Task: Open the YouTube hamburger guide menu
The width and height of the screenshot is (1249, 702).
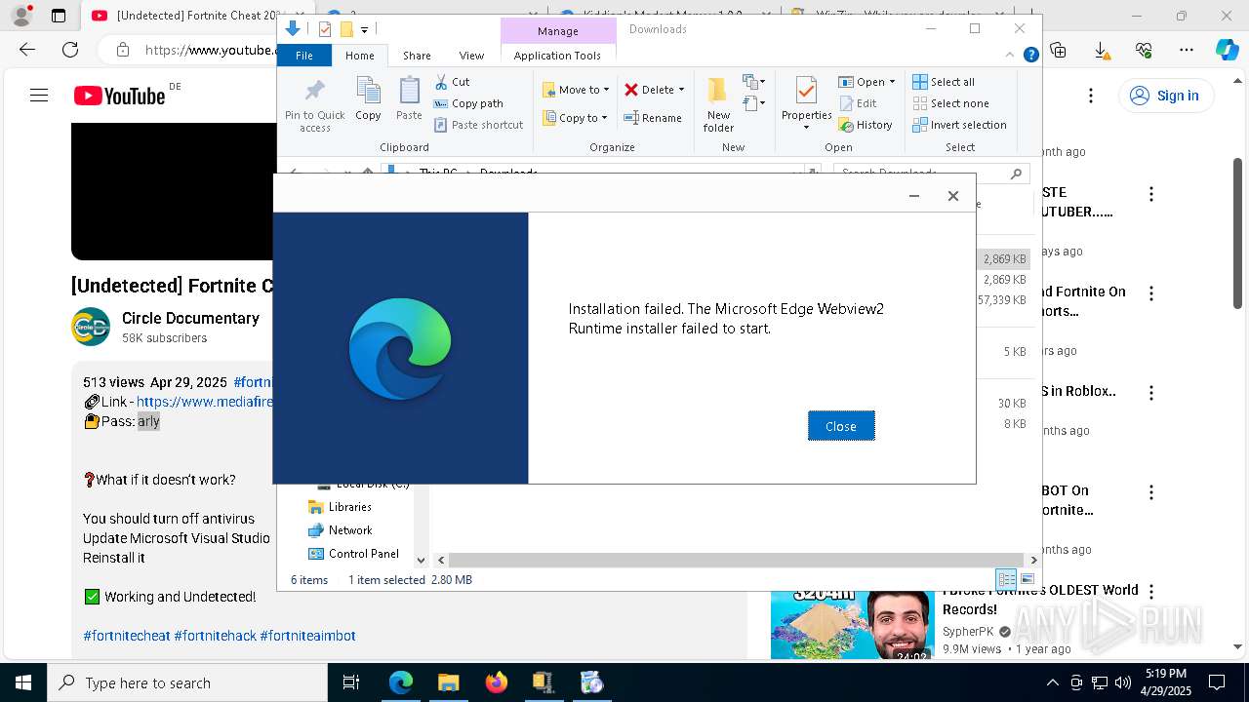Action: [39, 96]
